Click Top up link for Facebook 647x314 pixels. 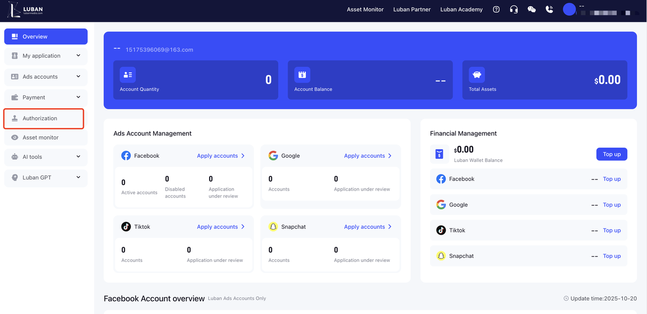612,179
